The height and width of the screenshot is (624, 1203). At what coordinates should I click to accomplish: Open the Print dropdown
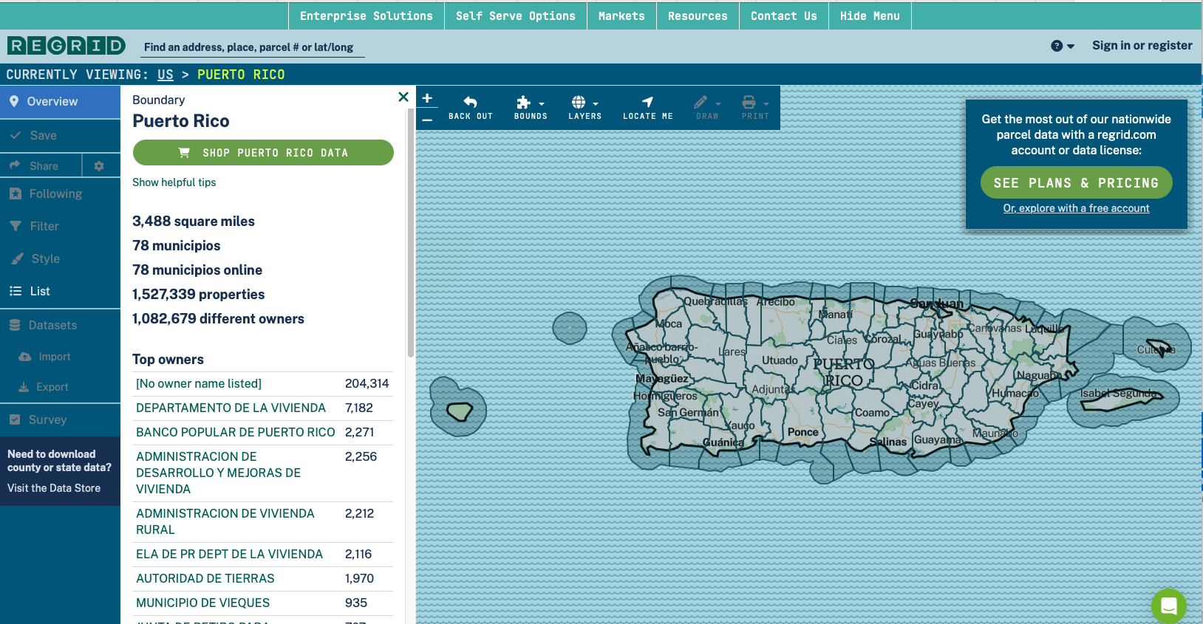tap(755, 108)
